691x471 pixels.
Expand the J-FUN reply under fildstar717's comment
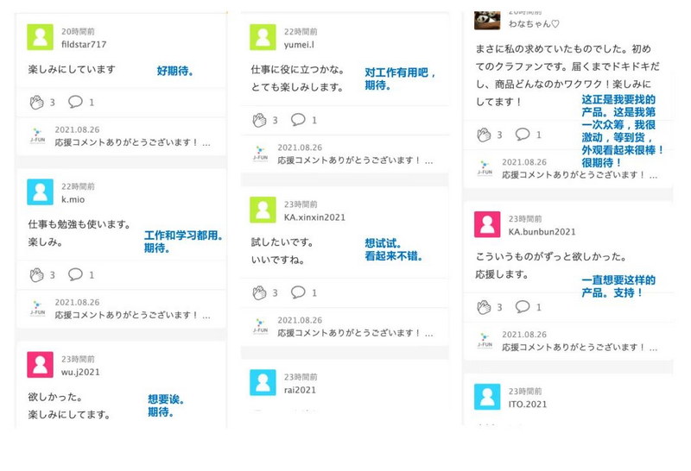point(133,142)
